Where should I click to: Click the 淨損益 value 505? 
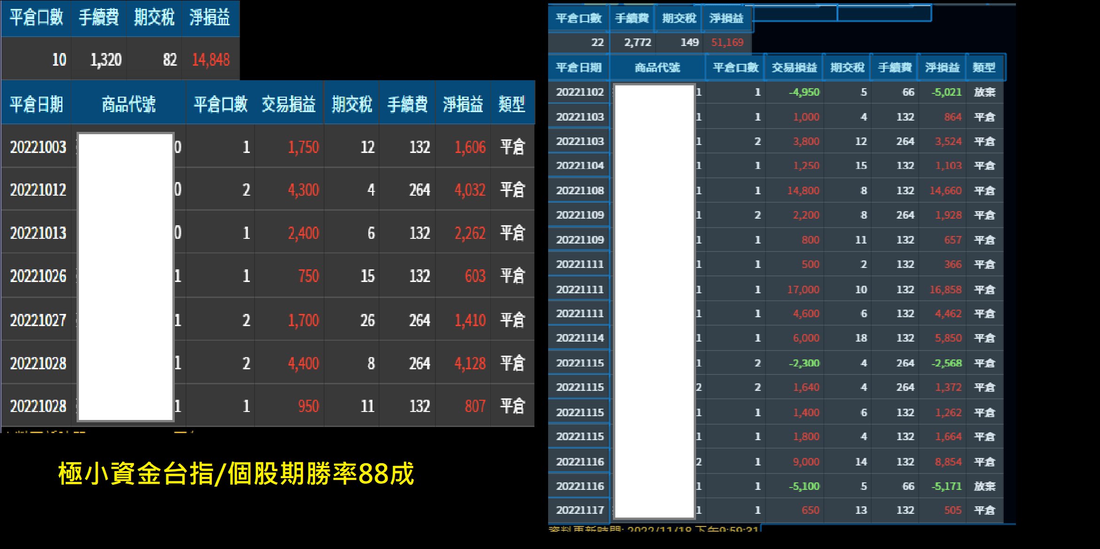pyautogui.click(x=953, y=510)
